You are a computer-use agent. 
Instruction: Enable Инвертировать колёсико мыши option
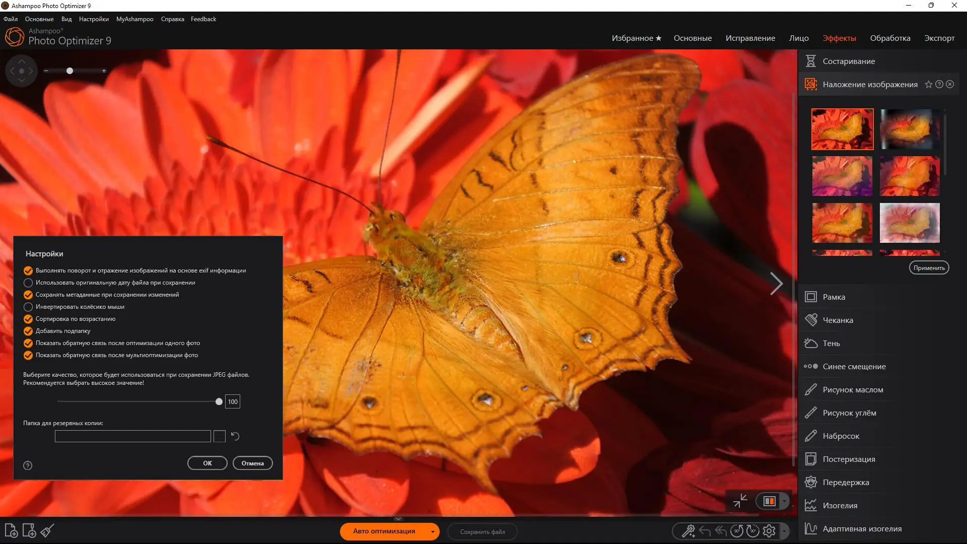28,307
